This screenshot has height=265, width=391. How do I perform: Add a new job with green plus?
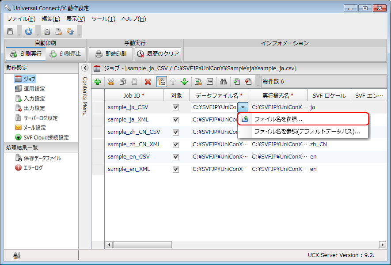tap(98, 82)
